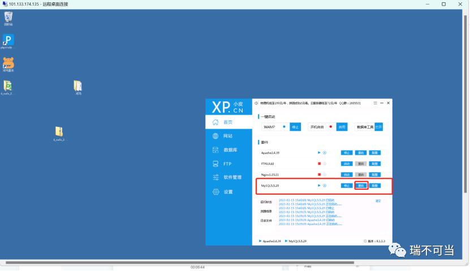Image resolution: width=470 pixels, height=271 pixels.
Task: Switch to the 提醒信息 tab
Action: (266, 212)
